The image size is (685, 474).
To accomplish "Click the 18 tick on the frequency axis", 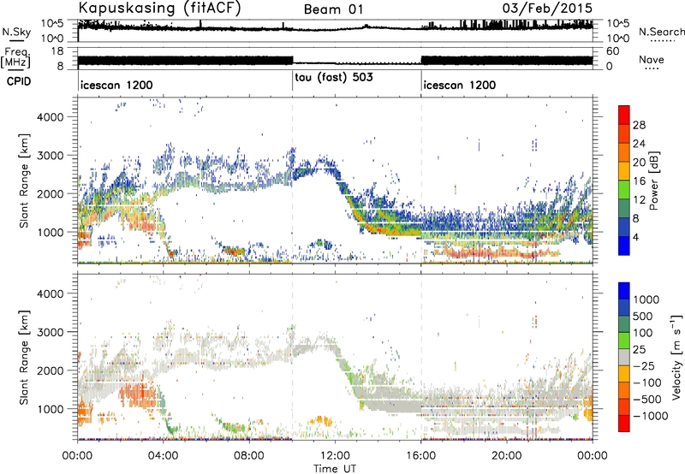I will tap(57, 51).
